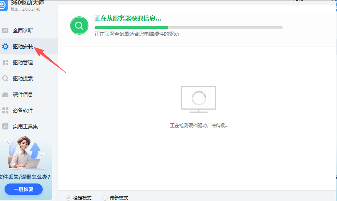Image resolution: width=337 pixels, height=201 pixels.
Task: Click the green scan progress bar
Action: click(188, 28)
